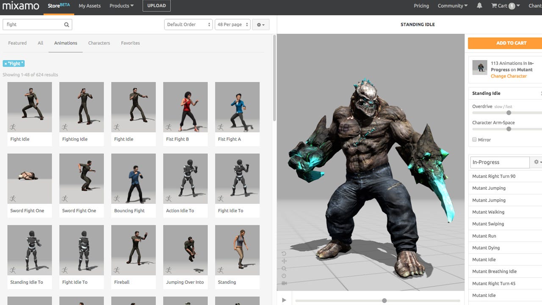This screenshot has width=542, height=305.
Task: Click running-man icon on Action Idle To thumbnail
Action: click(x=169, y=199)
